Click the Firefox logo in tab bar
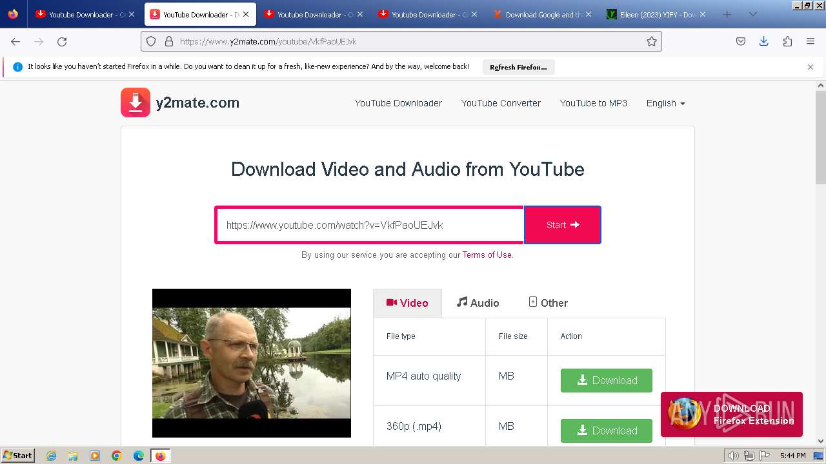This screenshot has width=826, height=464. 13,14
